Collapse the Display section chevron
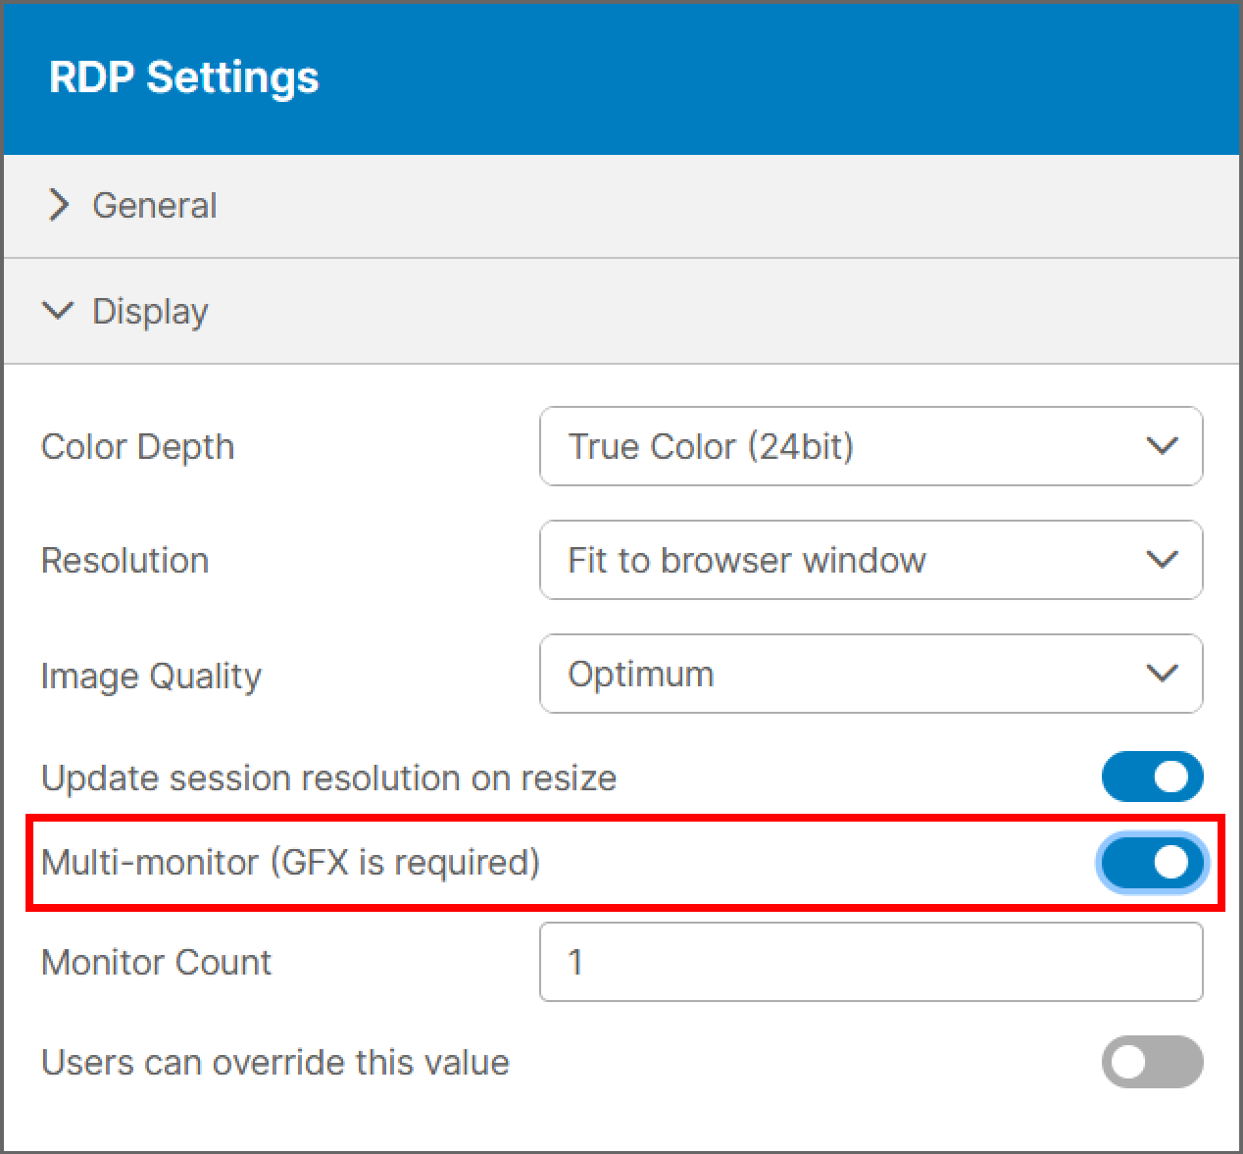The width and height of the screenshot is (1243, 1154). pyautogui.click(x=59, y=311)
